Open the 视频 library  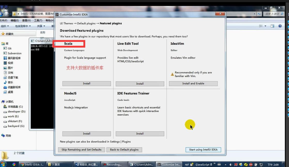tap(10, 63)
